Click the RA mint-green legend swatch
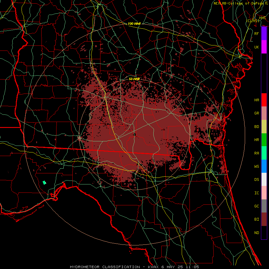The image size is (269, 269). click(x=264, y=153)
